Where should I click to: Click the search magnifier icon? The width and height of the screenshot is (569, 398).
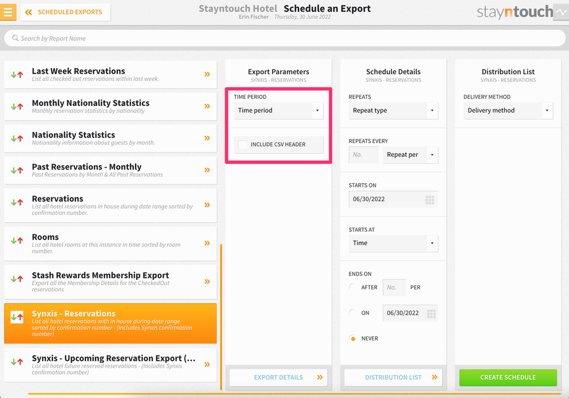coord(15,38)
